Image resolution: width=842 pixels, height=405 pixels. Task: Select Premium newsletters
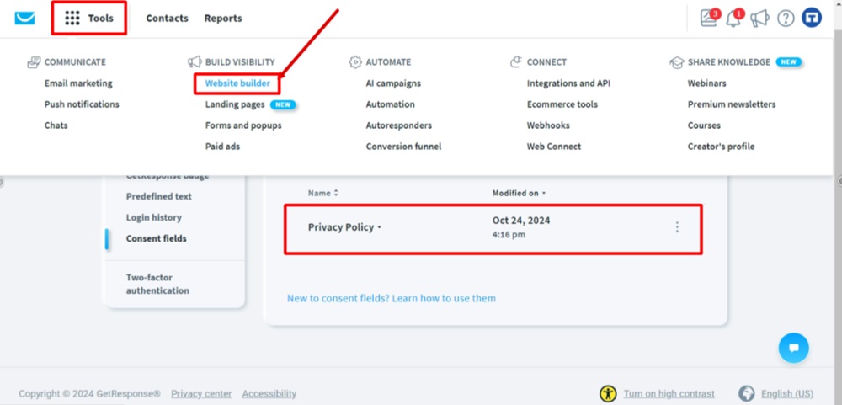(x=732, y=104)
